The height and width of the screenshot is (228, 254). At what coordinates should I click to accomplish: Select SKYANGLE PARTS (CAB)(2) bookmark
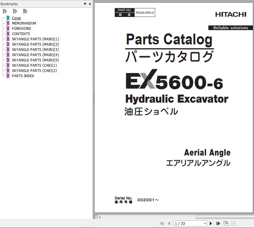point(34,70)
